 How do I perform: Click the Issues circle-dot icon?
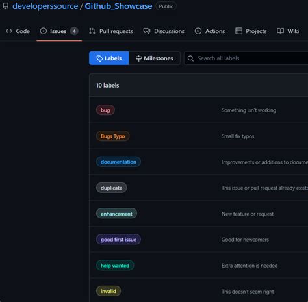pos(44,31)
